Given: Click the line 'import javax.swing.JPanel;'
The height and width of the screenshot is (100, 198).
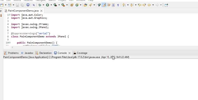Looking at the screenshot, I should [x=30, y=27].
